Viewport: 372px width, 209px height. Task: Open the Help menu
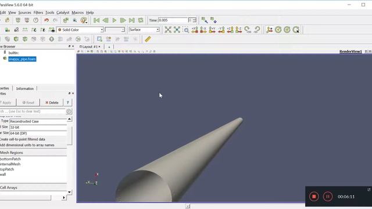[90, 13]
